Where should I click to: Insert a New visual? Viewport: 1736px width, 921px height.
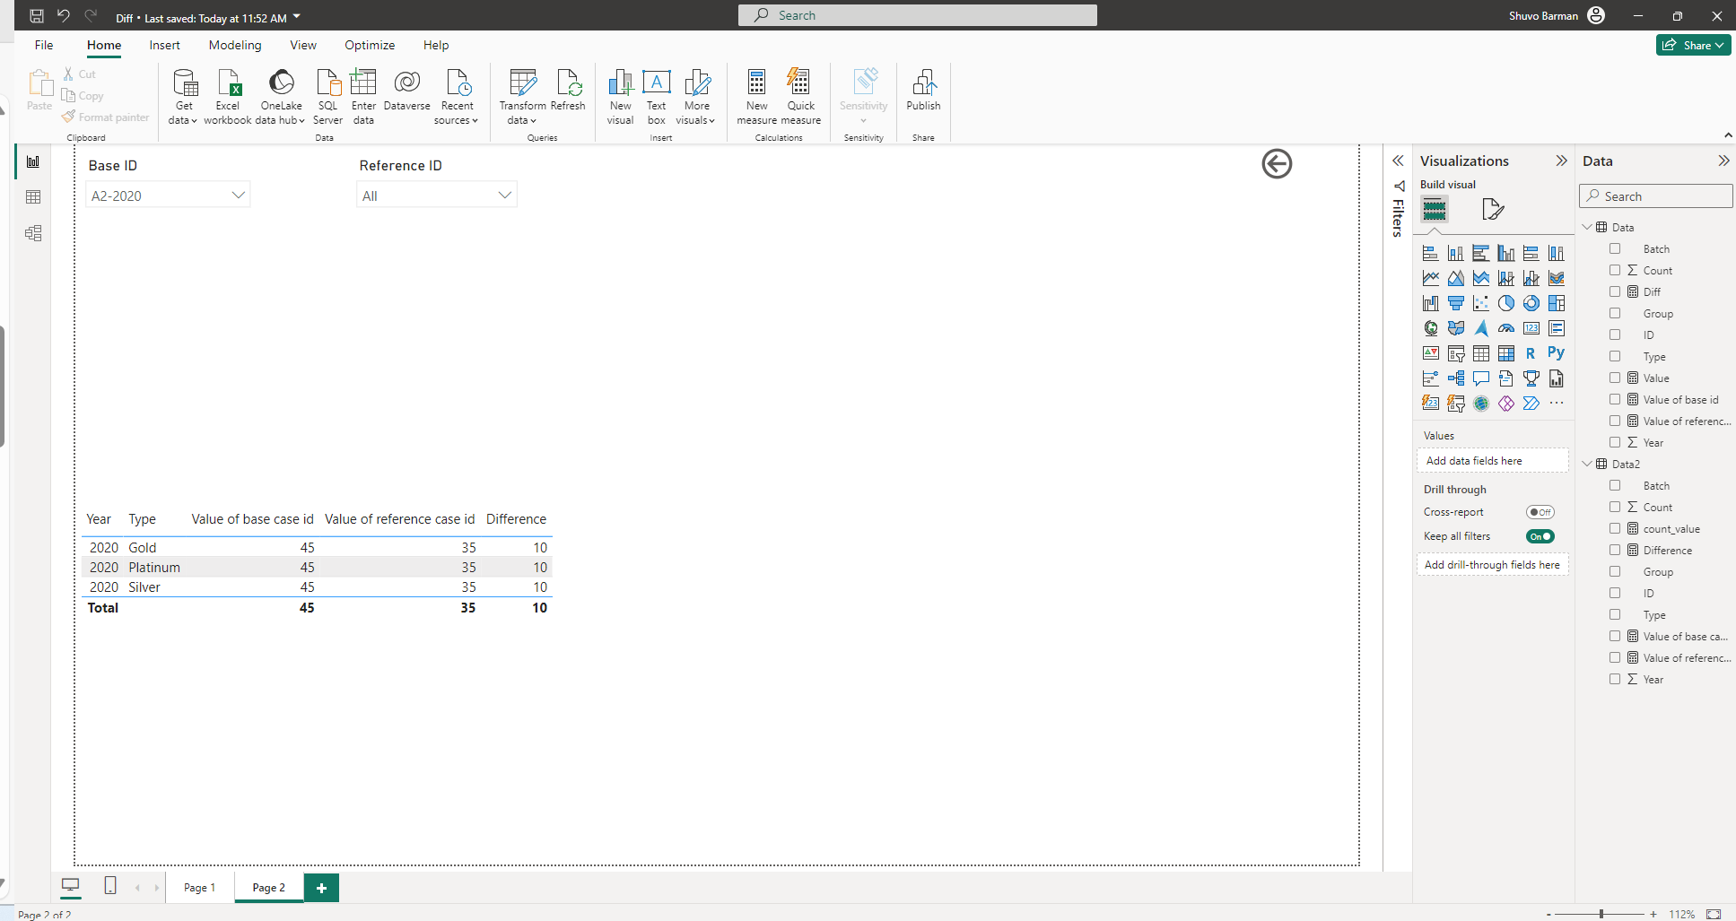tap(620, 97)
